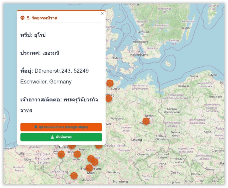Click the Helsingborg label on the map
This screenshot has width=228, height=188.
pos(140,42)
